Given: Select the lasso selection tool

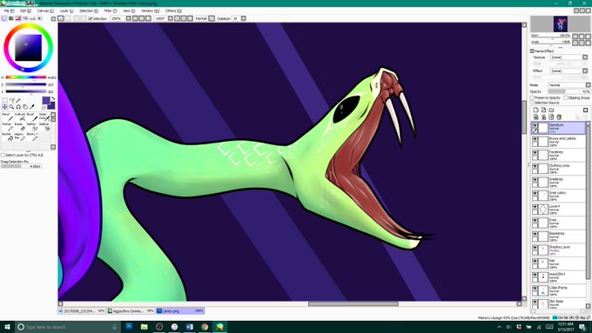Looking at the screenshot, I should 11,100.
